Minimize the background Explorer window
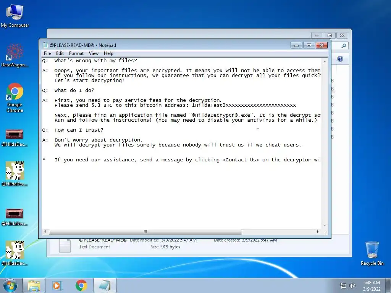The width and height of the screenshot is (391, 293). coord(317,35)
